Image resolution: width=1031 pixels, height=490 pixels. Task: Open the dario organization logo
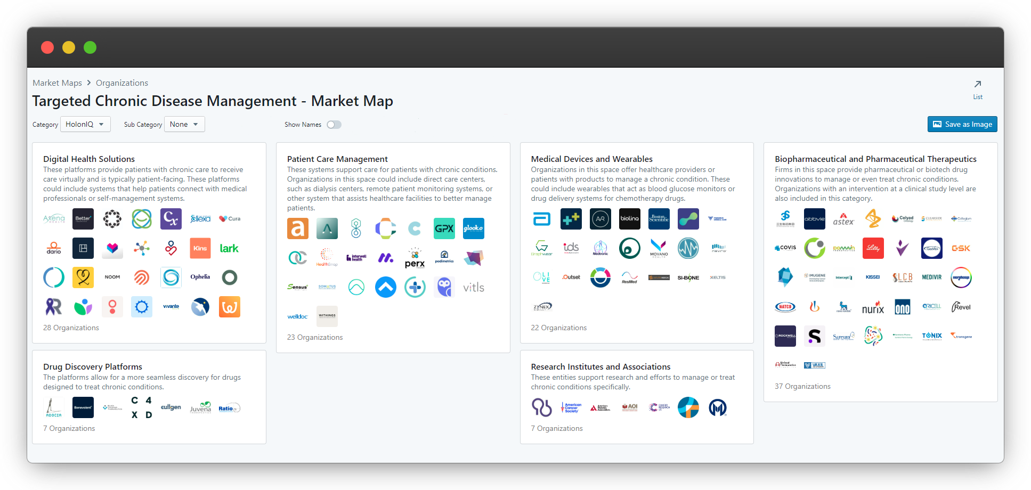tap(54, 248)
